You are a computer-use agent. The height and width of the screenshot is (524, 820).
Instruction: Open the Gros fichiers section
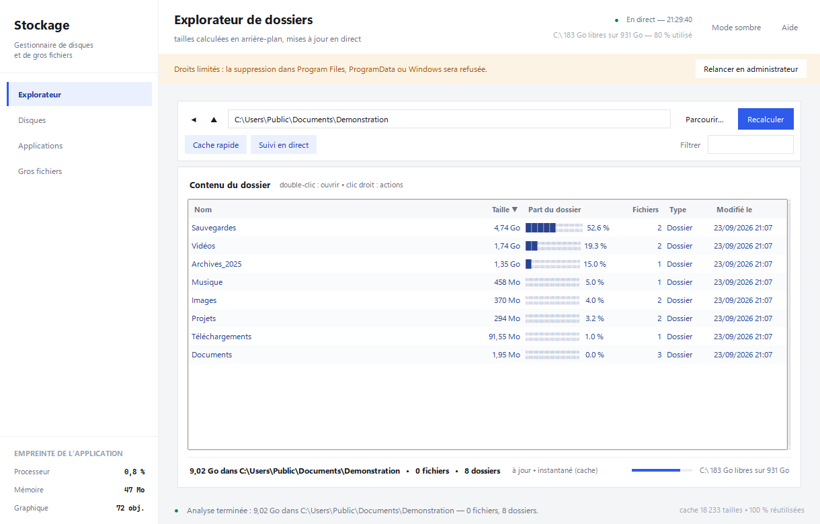79,171
